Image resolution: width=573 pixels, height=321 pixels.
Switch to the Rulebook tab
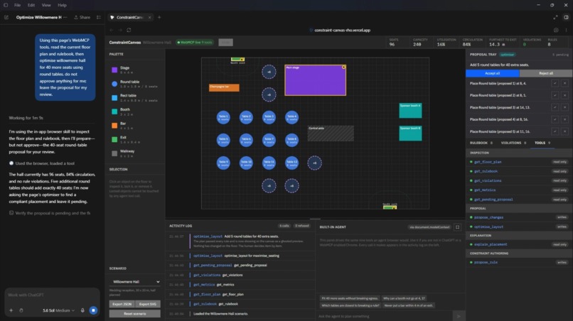[x=481, y=143]
